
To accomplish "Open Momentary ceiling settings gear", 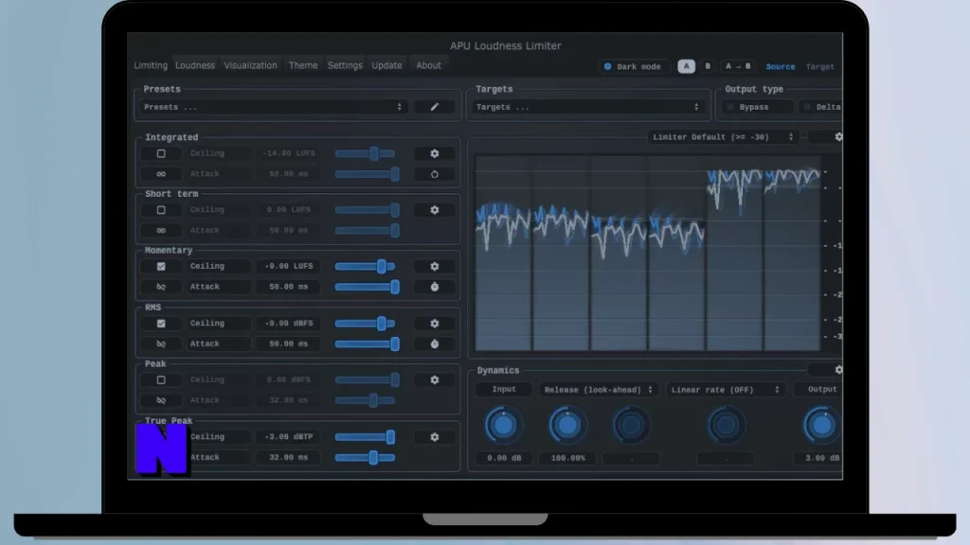I will pos(434,266).
